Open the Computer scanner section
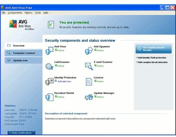 click(x=23, y=53)
